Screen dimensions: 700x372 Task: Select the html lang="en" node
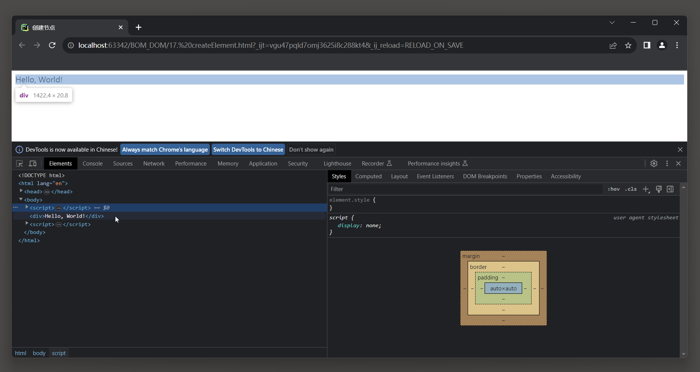[x=43, y=183]
